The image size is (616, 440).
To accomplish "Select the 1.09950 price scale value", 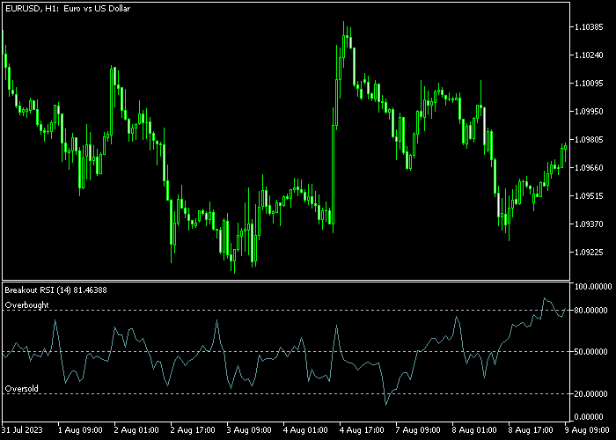I will coord(589,112).
